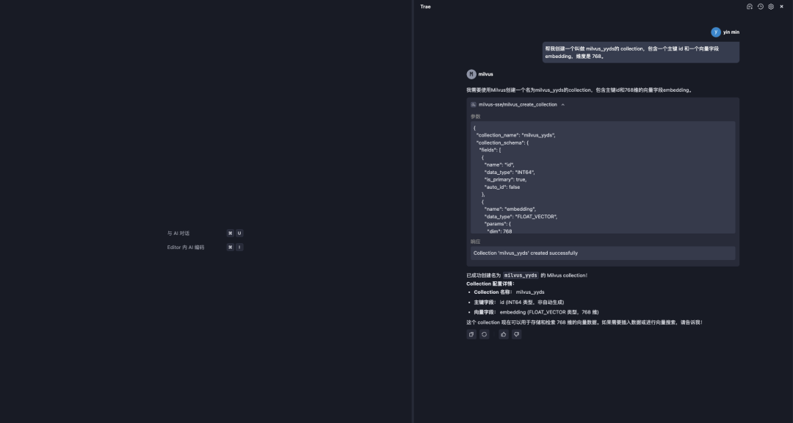Click inside the 参数 JSON code block
793x423 pixels.
click(601, 176)
